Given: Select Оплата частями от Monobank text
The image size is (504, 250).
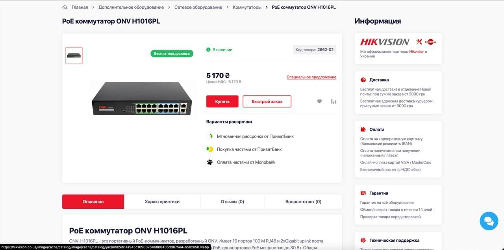Looking at the screenshot, I should (246, 162).
